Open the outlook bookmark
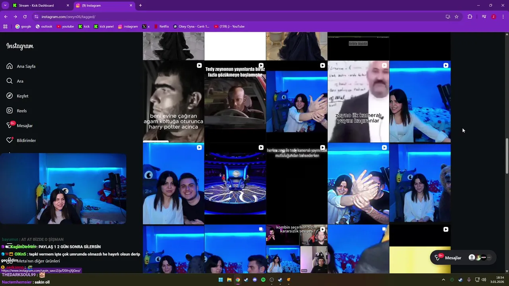 [44, 27]
